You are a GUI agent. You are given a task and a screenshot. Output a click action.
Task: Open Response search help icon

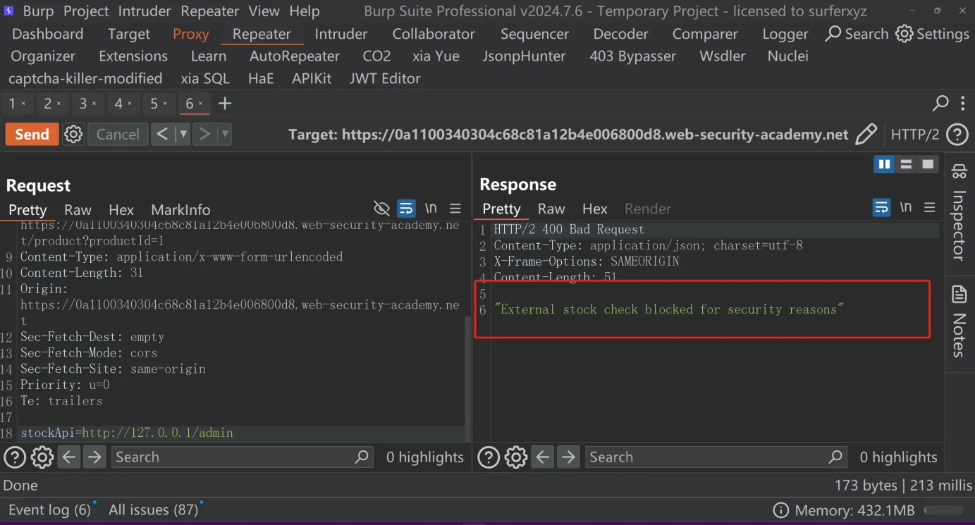pos(489,457)
